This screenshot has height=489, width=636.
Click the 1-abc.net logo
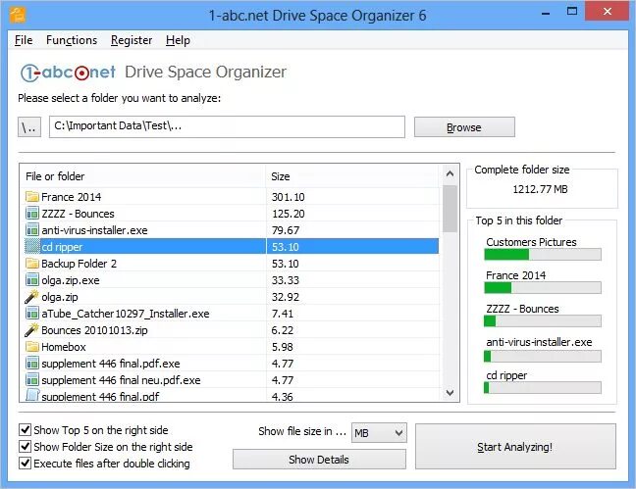68,73
